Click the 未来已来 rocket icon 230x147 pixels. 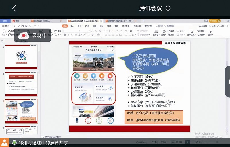(x=85, y=76)
